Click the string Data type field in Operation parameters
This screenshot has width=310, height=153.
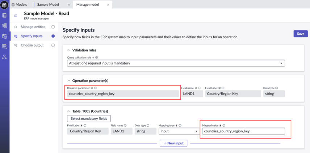pyautogui.click(x=274, y=94)
